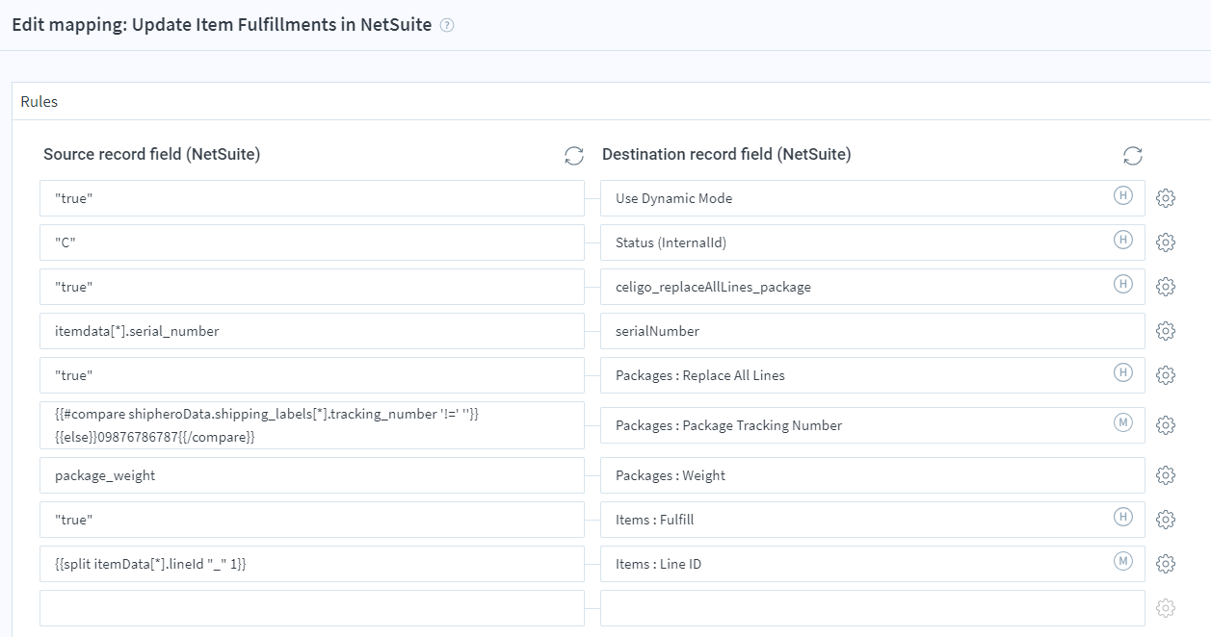The image size is (1211, 637).
Task: Click the M badge on Packages : Package Tracking Number
Action: [x=1121, y=424]
